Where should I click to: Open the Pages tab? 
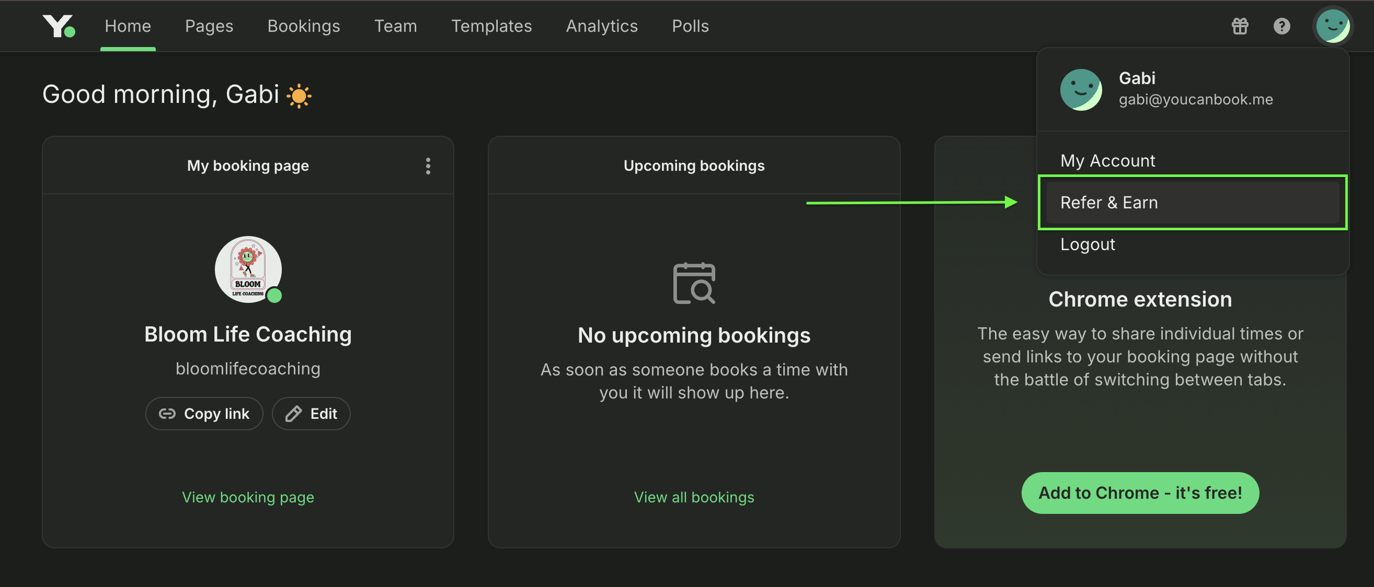[209, 26]
